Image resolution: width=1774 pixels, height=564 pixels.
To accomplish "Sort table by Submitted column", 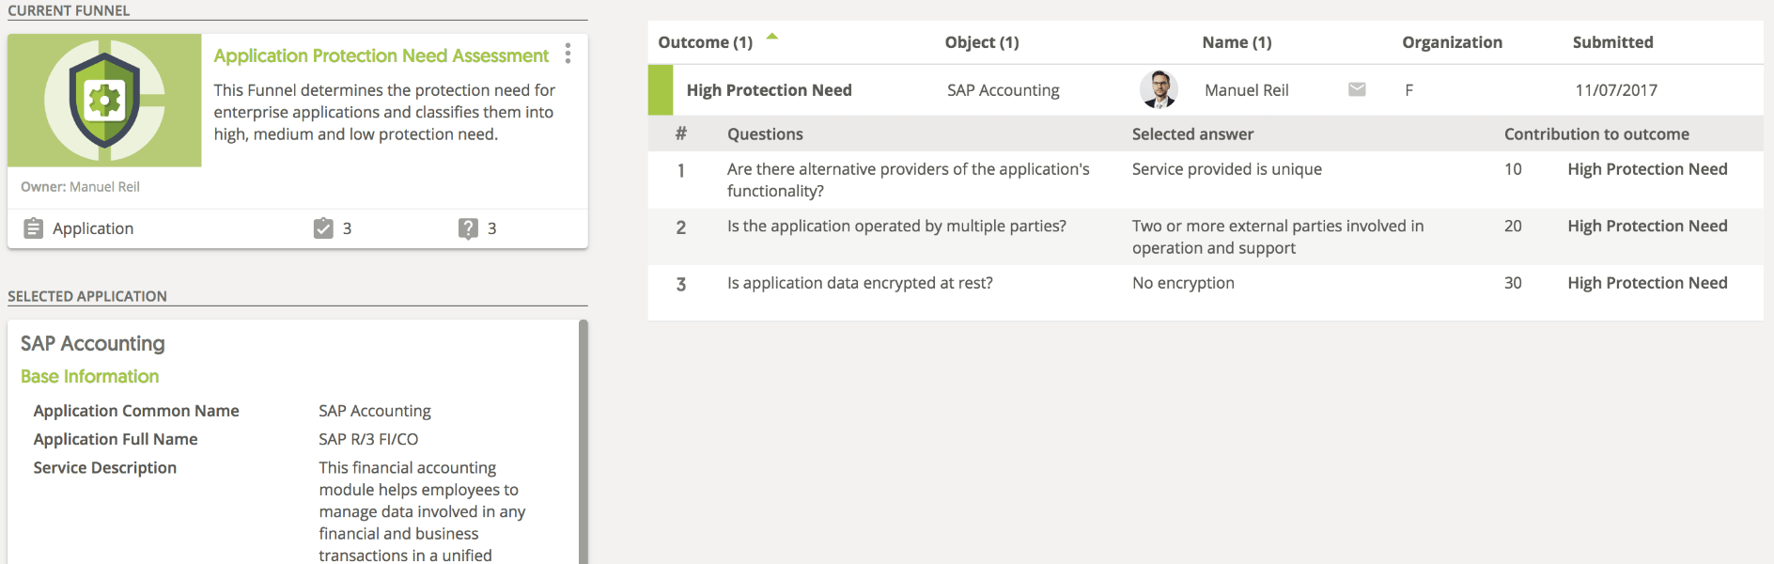I will pos(1612,42).
